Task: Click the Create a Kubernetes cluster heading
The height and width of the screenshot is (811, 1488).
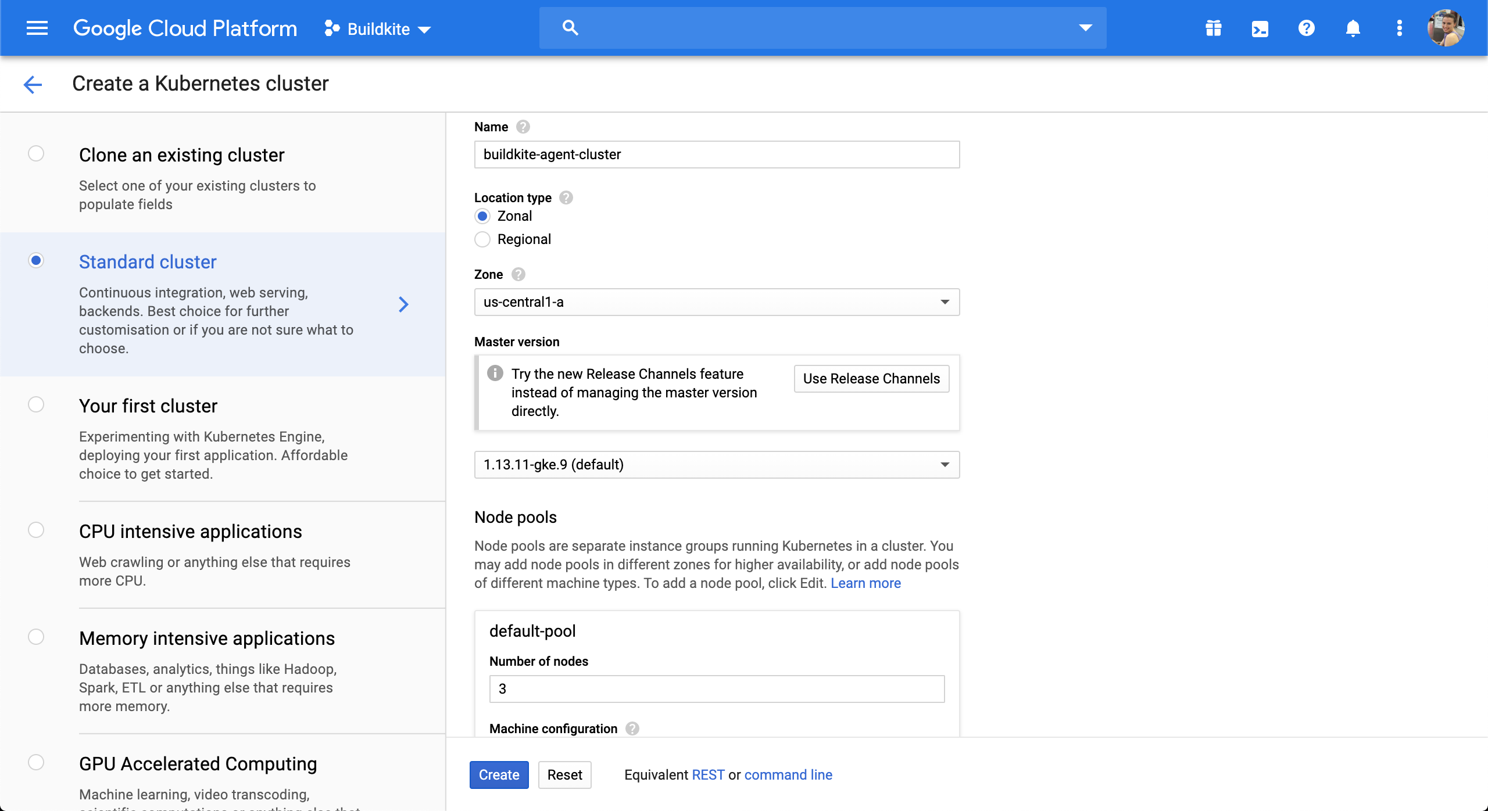Action: point(201,84)
